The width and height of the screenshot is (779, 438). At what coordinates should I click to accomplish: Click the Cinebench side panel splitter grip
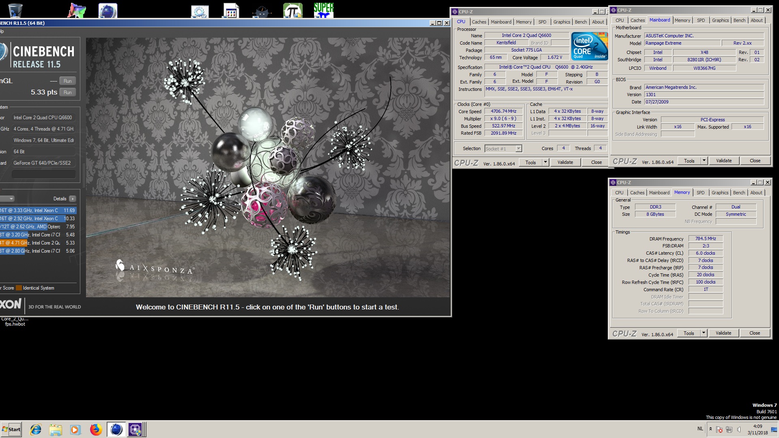[84, 175]
